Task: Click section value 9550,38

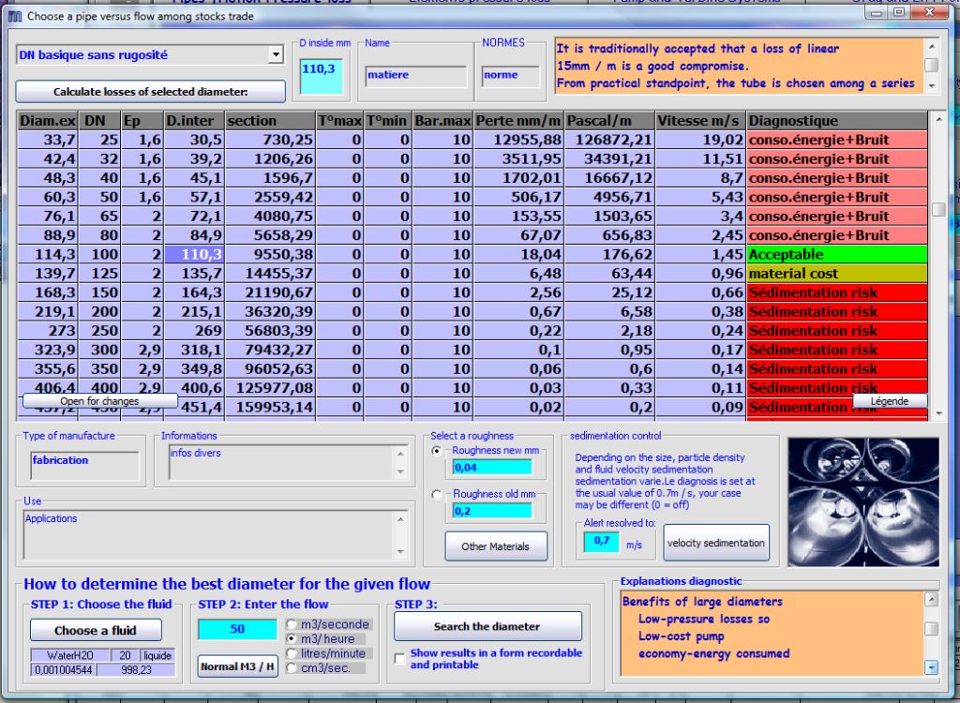Action: coord(270,254)
